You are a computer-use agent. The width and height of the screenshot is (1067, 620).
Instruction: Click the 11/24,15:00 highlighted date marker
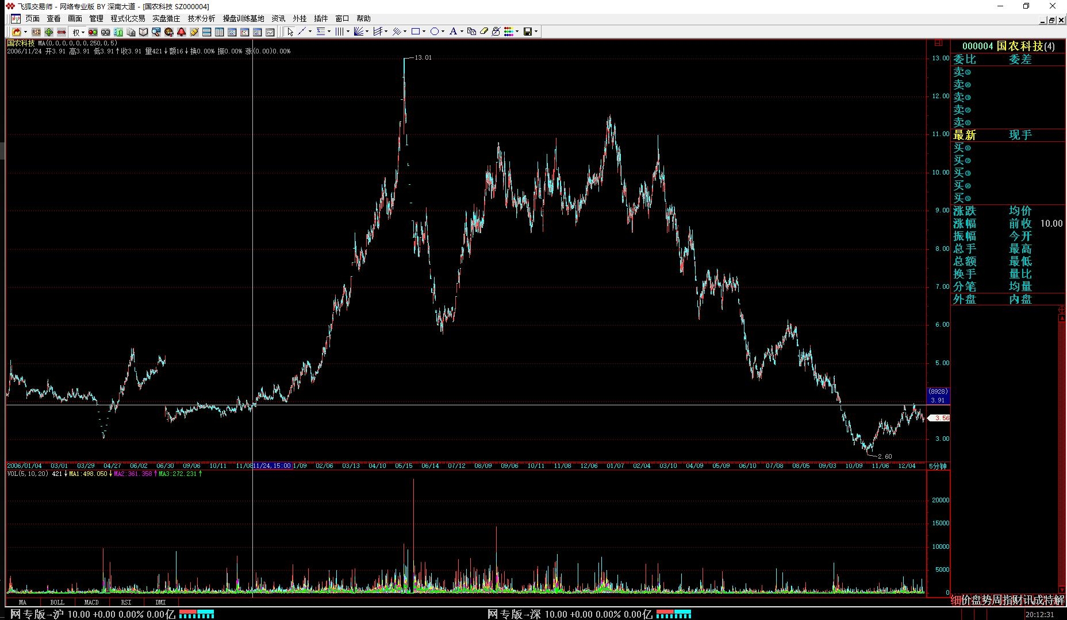[x=272, y=466]
